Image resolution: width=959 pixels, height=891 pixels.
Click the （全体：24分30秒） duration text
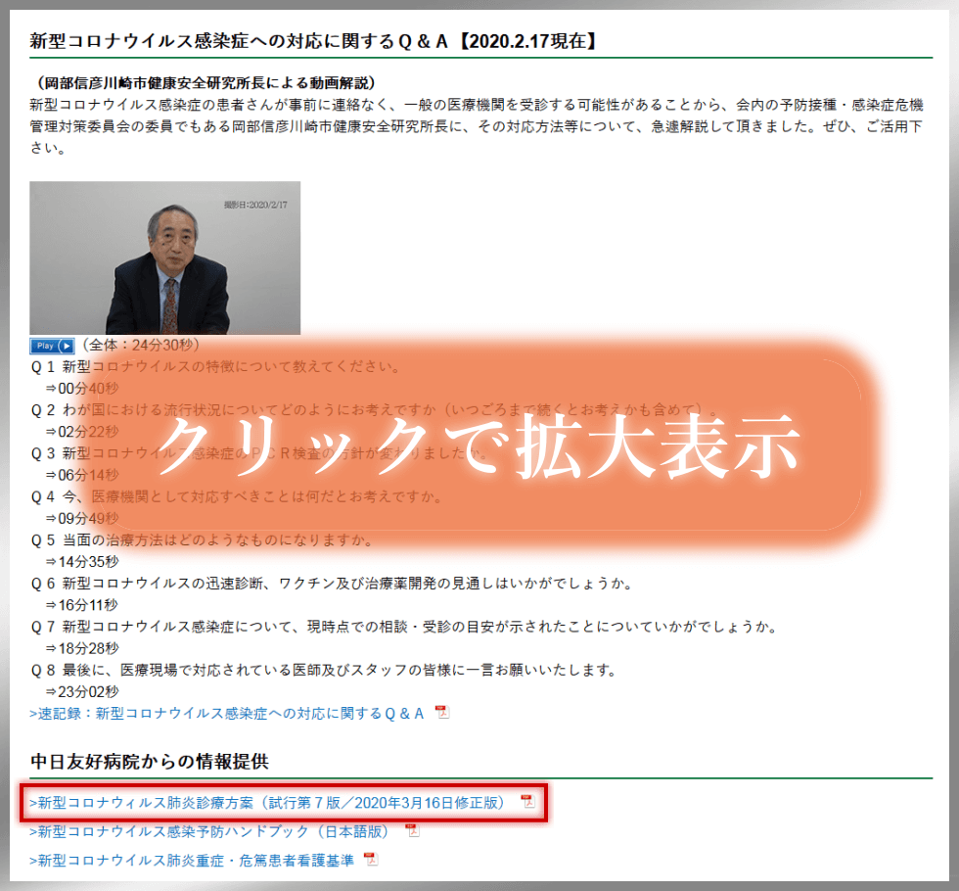tap(141, 345)
